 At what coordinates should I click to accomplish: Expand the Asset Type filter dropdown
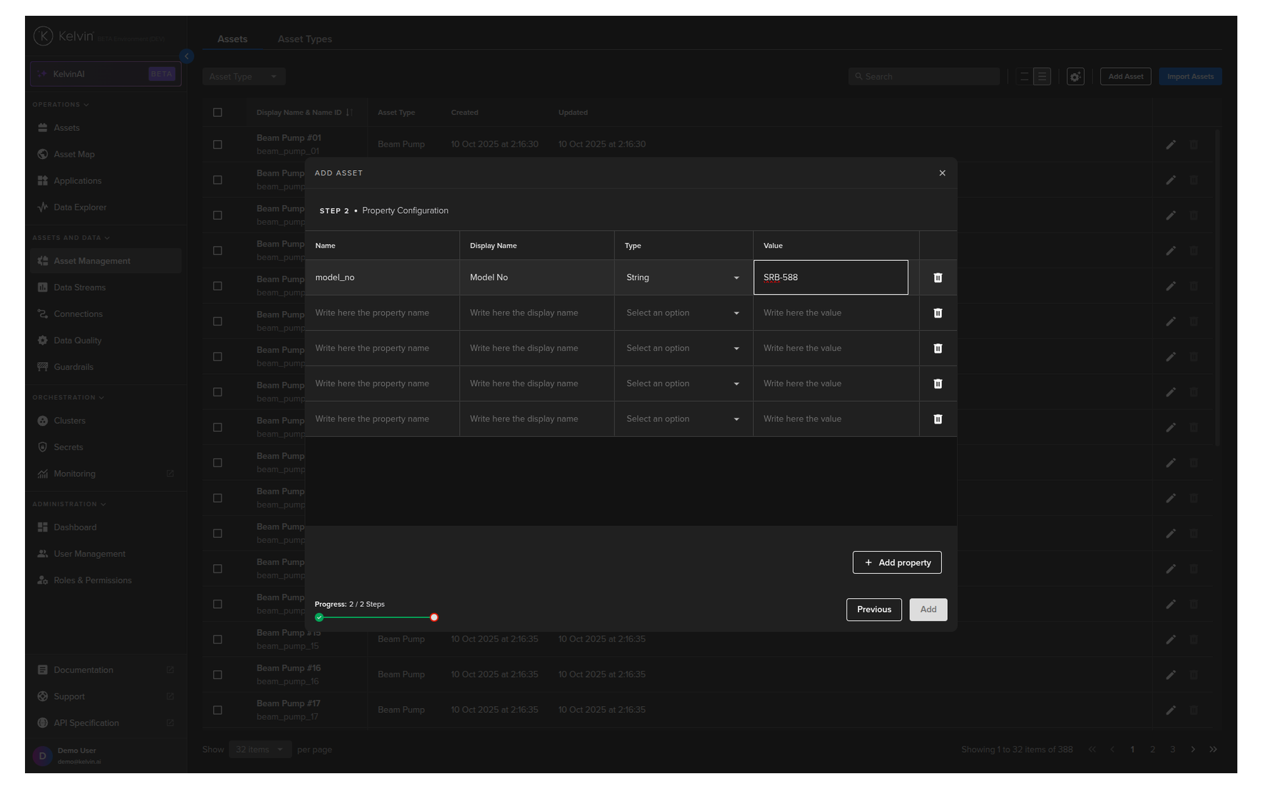point(243,77)
